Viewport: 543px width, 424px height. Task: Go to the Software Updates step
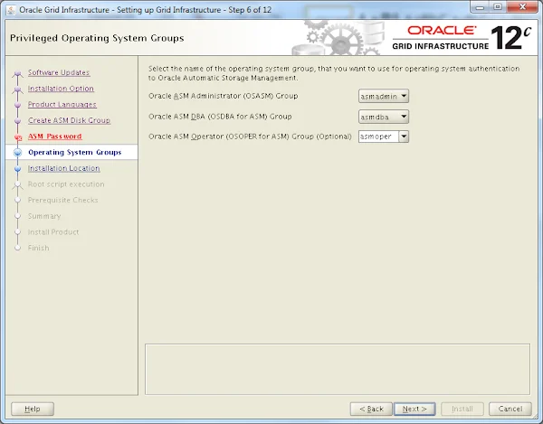tap(59, 72)
